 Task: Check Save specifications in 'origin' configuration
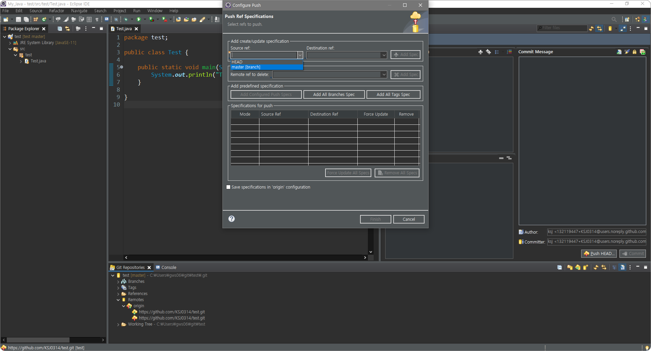(229, 187)
